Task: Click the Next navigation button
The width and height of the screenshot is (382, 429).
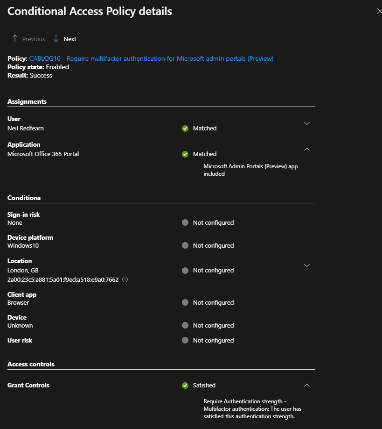Action: pos(69,39)
